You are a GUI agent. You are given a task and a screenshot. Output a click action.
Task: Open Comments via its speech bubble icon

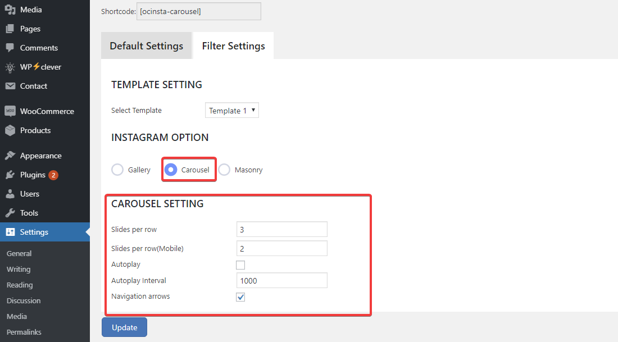pyautogui.click(x=10, y=48)
